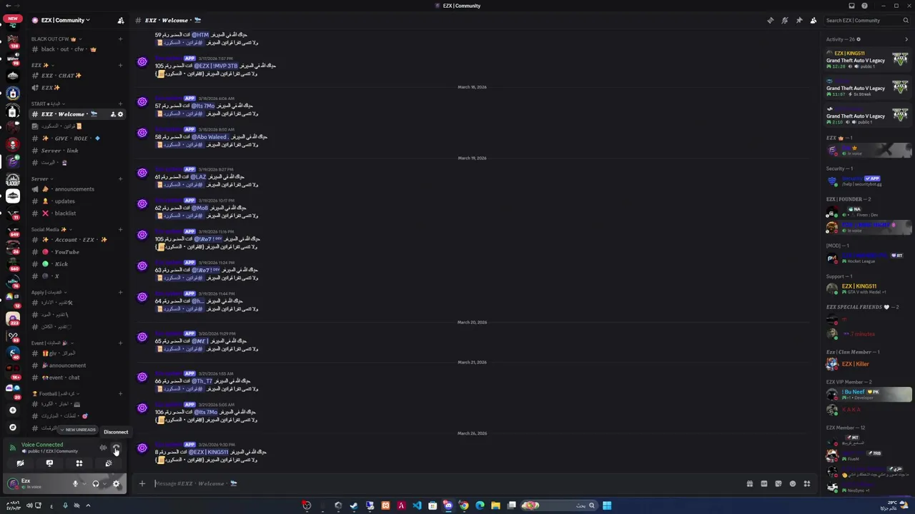Expand the Activity — 26 section arrow
Screen dimensions: 915x514
(906, 39)
